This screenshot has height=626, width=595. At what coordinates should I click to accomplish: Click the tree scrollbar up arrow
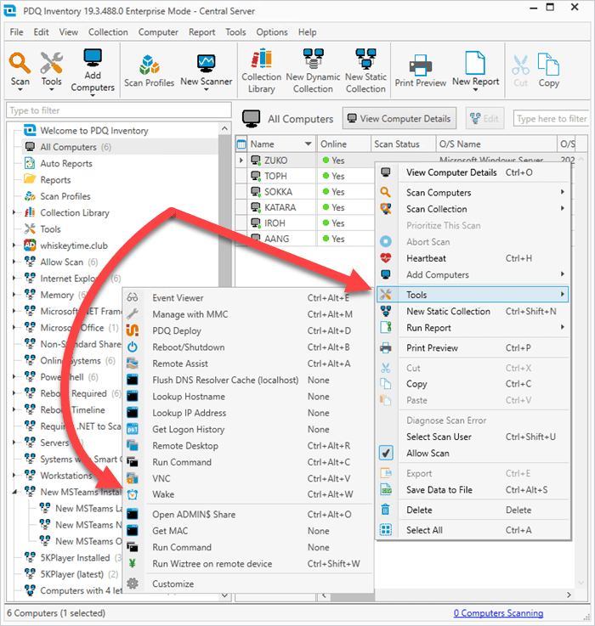coord(224,128)
